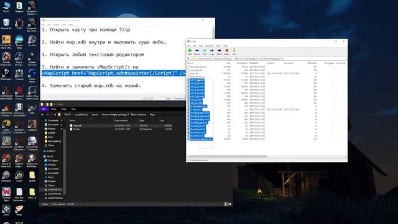Open the Outward desktop icon
Viewport: 398px width, 224px height.
(19, 75)
